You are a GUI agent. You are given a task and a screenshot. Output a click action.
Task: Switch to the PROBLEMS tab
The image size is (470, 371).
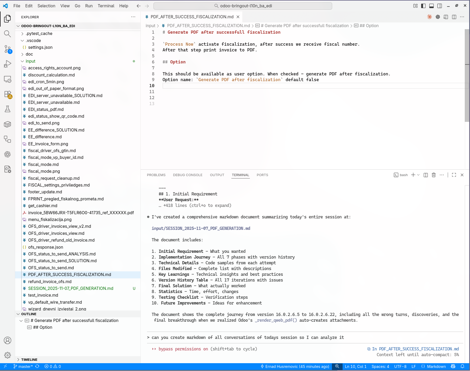(156, 175)
